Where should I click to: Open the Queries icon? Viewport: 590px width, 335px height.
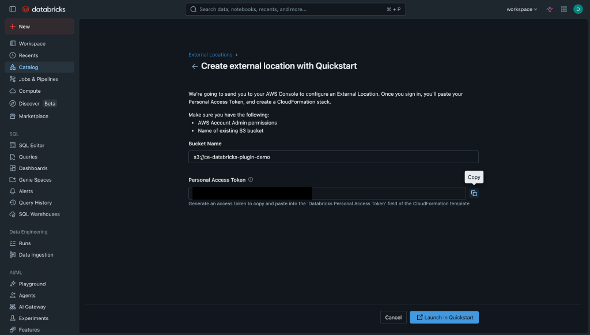point(13,157)
